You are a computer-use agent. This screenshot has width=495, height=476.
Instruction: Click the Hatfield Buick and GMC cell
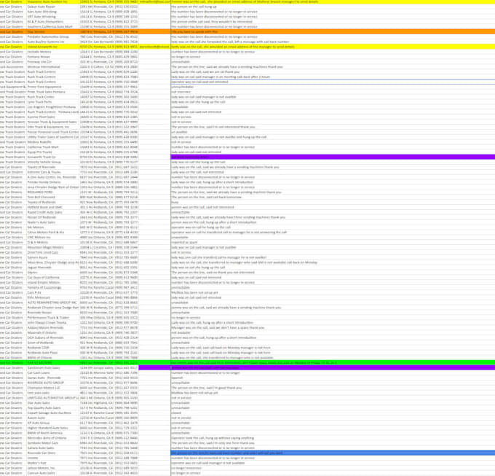point(52,207)
